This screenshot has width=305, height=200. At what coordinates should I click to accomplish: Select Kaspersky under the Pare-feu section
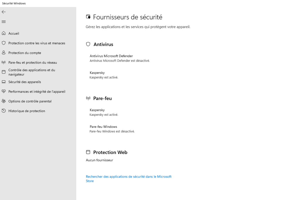pyautogui.click(x=97, y=110)
